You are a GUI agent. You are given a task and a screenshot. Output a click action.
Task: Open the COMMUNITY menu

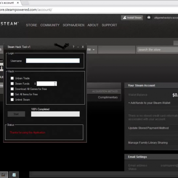click(x=50, y=25)
